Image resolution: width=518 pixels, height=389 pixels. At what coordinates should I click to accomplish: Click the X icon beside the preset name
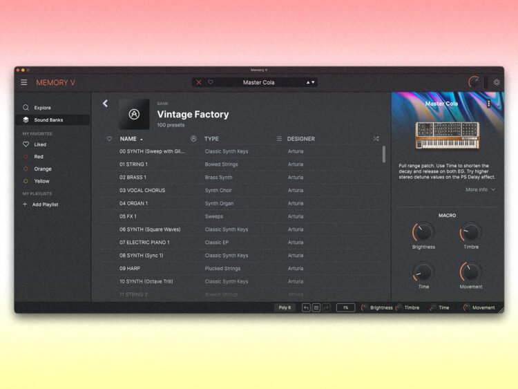point(198,82)
